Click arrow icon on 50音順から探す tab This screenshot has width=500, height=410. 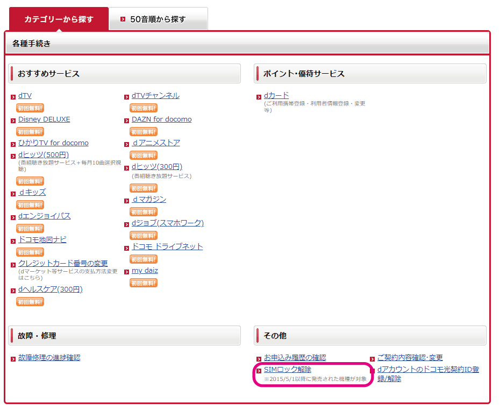click(123, 19)
